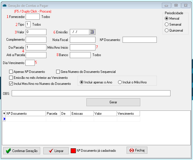Select the Quinzenal periodicity option
This screenshot has height=160, width=193.
click(x=167, y=30)
